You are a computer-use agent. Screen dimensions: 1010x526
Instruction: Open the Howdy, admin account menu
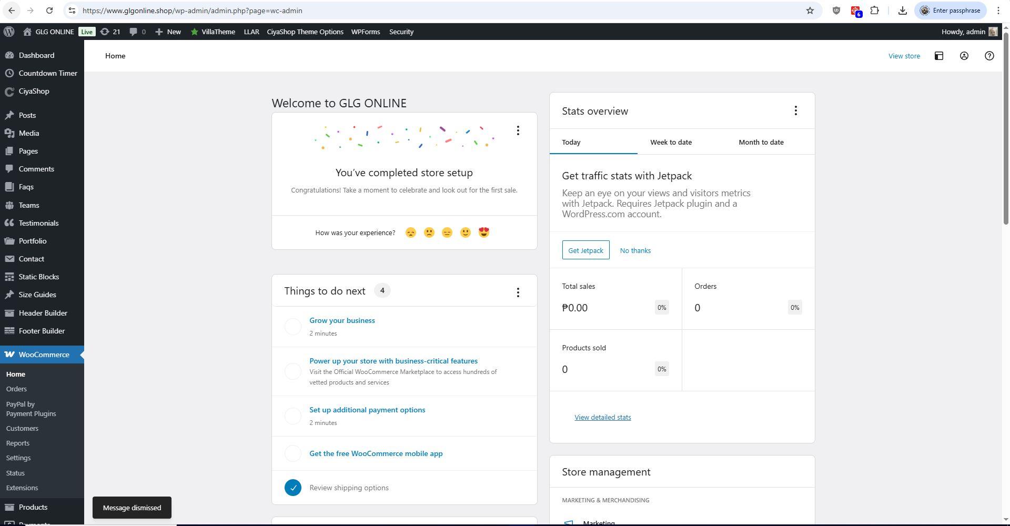click(x=969, y=32)
